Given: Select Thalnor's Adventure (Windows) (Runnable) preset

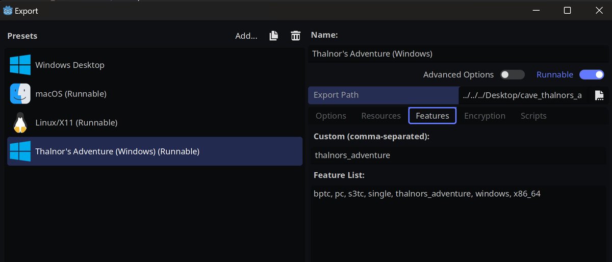Looking at the screenshot, I should 155,151.
